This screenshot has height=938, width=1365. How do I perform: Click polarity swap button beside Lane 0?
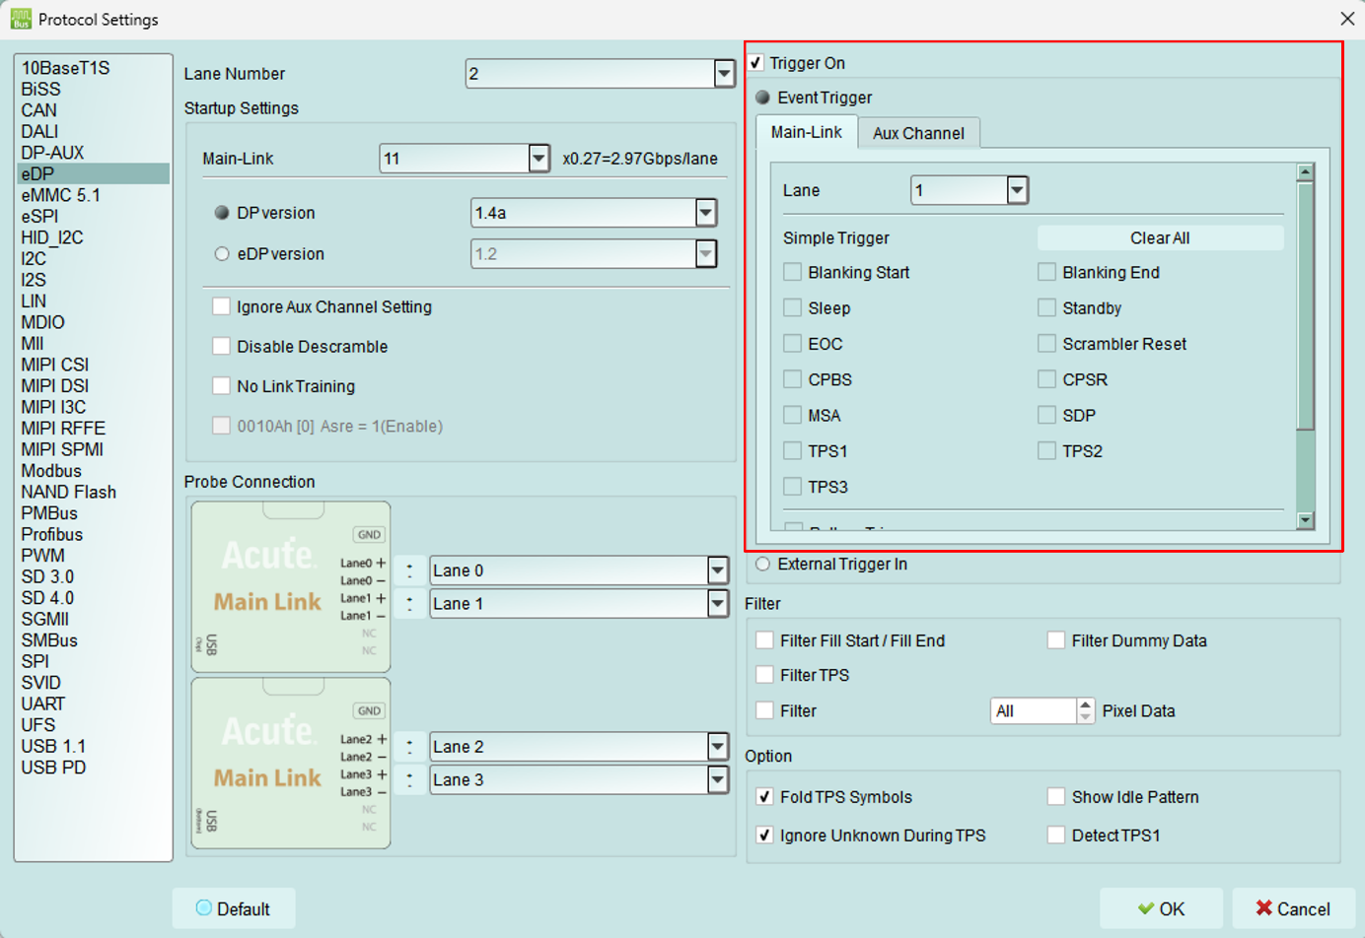409,570
